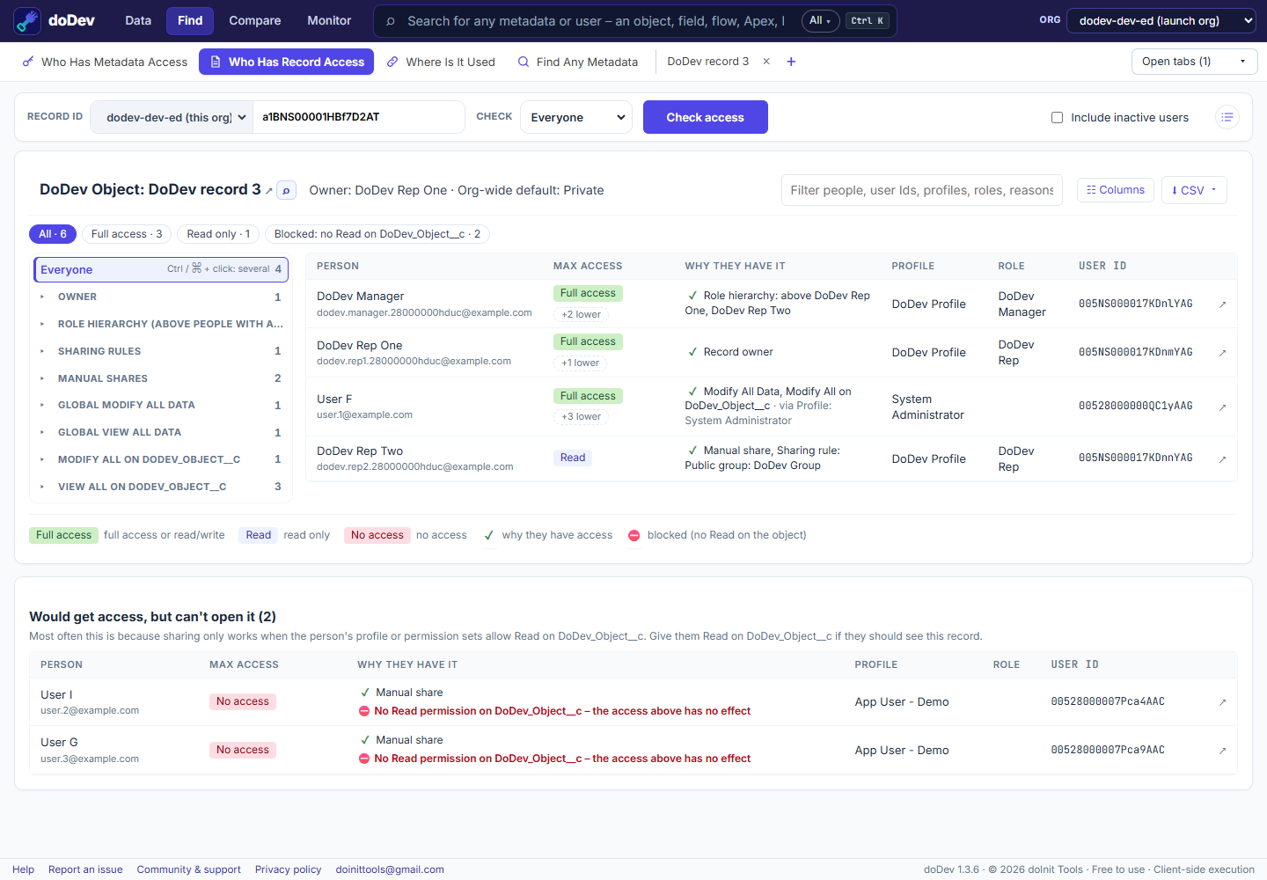This screenshot has width=1267, height=880.
Task: Click the doDev logo icon
Action: [x=27, y=20]
